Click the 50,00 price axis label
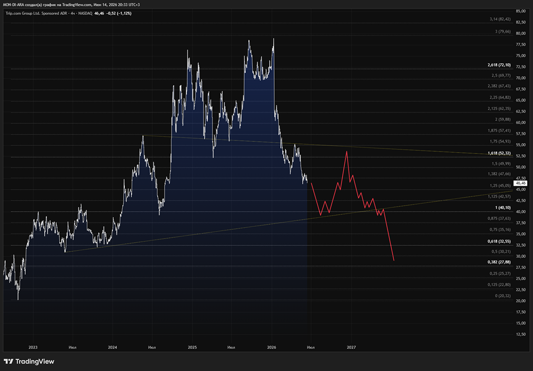This screenshot has width=533, height=371. [521, 167]
